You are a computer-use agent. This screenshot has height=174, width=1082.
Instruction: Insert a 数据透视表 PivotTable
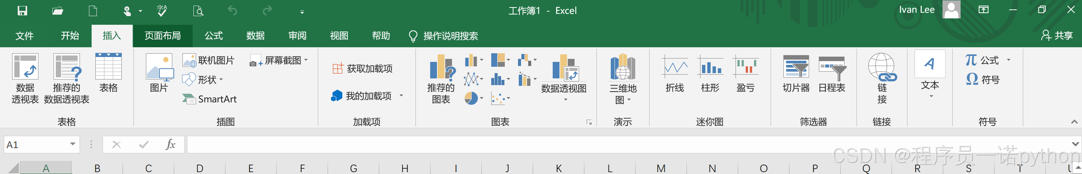tap(25, 79)
